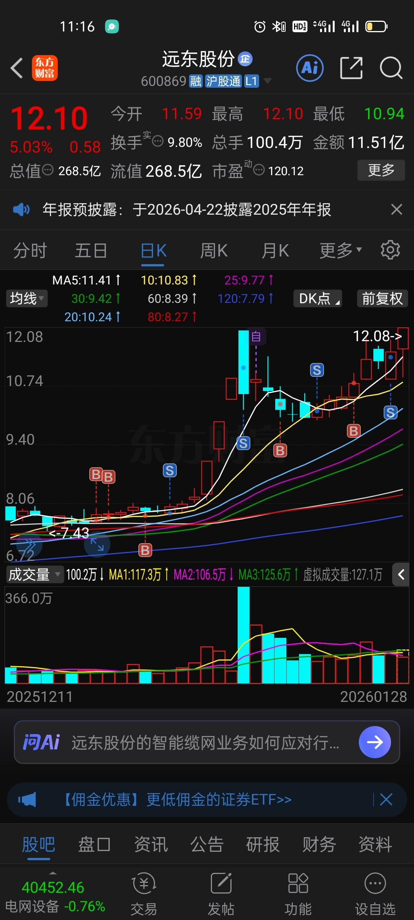Image resolution: width=414 pixels, height=920 pixels.
Task: Expand 更多 chart period dropdown
Action: [x=341, y=250]
